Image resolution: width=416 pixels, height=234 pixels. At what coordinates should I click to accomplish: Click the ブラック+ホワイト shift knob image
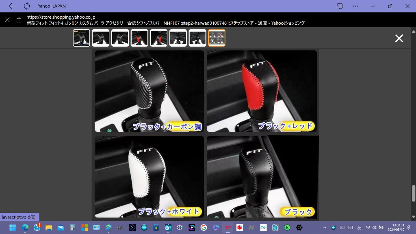point(149,177)
